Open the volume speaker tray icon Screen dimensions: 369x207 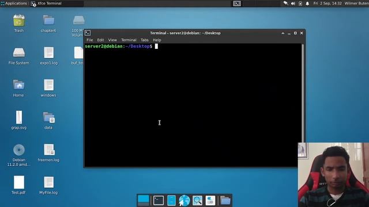coord(293,3)
